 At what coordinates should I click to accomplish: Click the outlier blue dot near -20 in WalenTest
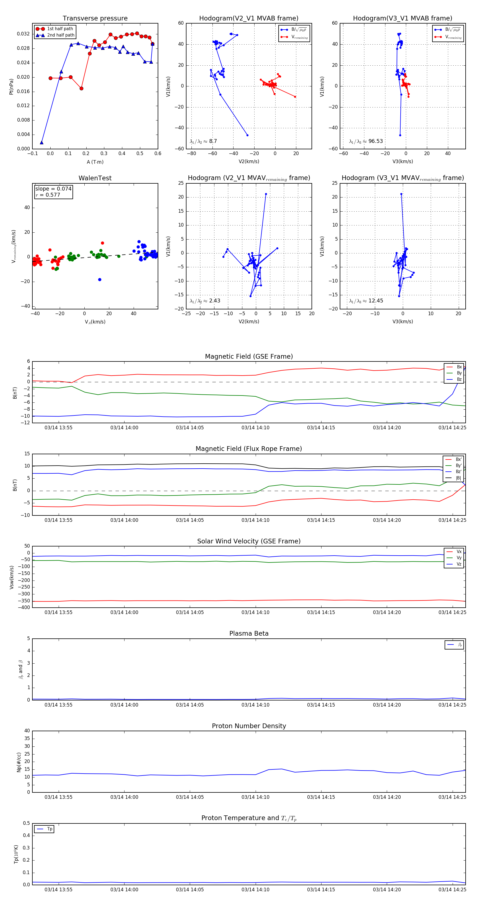100,279
